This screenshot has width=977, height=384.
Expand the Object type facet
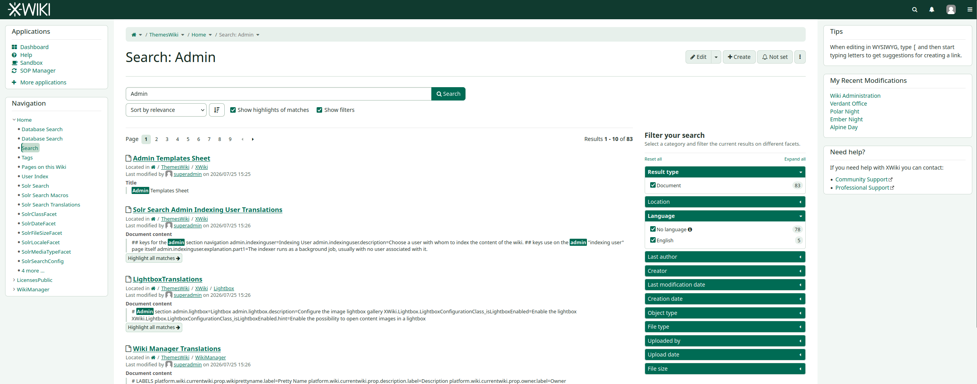coord(725,313)
